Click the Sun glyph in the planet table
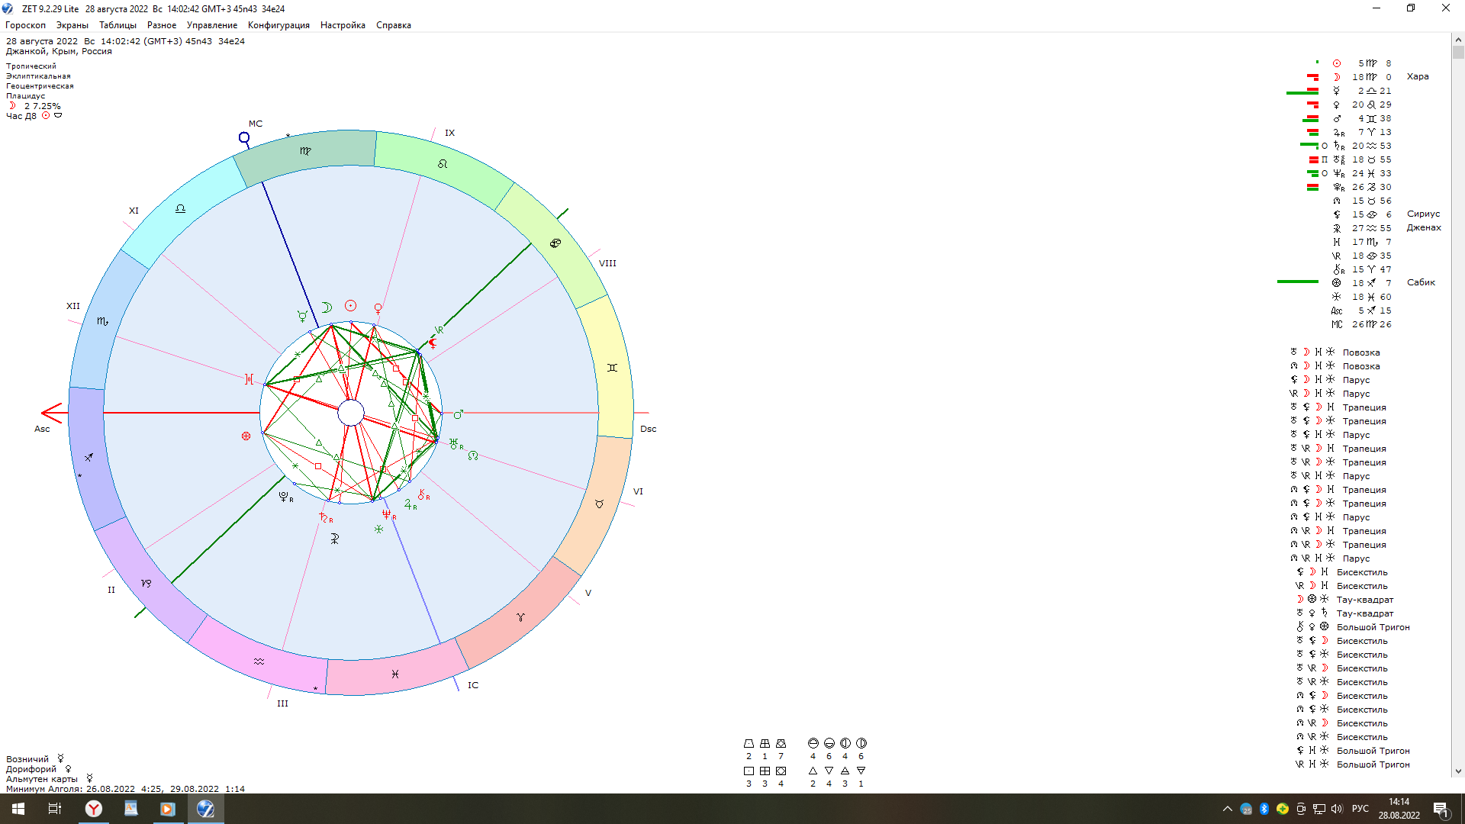Viewport: 1465px width, 824px height. point(1337,63)
